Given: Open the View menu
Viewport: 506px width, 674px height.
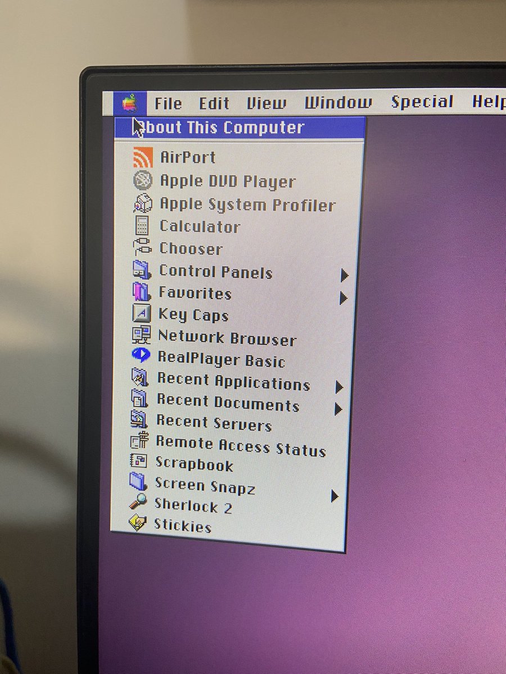Looking at the screenshot, I should (266, 103).
